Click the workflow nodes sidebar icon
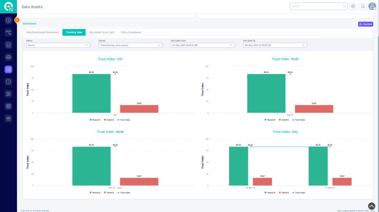This screenshot has width=379, height=212. [9, 33]
